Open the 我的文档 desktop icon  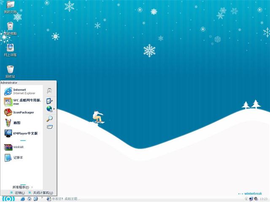pyautogui.click(x=10, y=7)
